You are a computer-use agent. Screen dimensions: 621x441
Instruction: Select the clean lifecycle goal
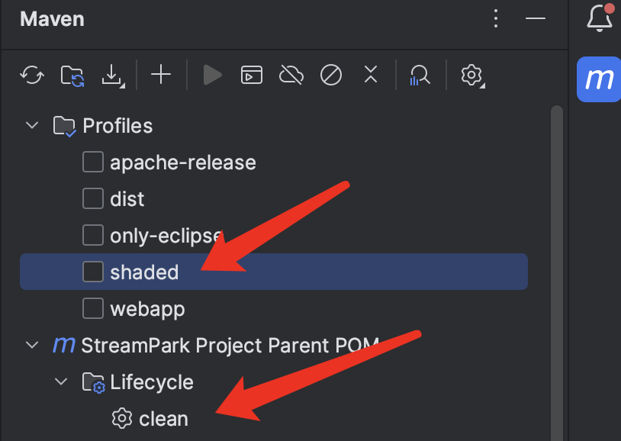(162, 419)
